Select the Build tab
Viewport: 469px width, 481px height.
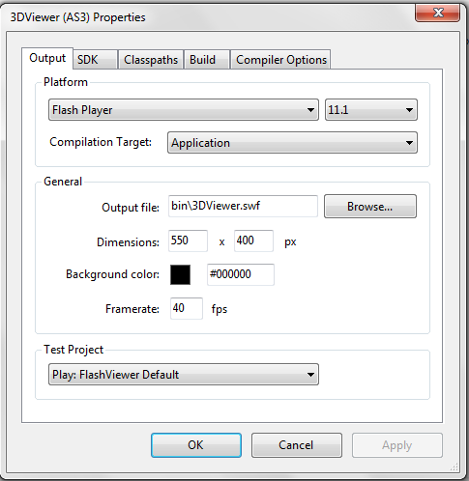(207, 60)
